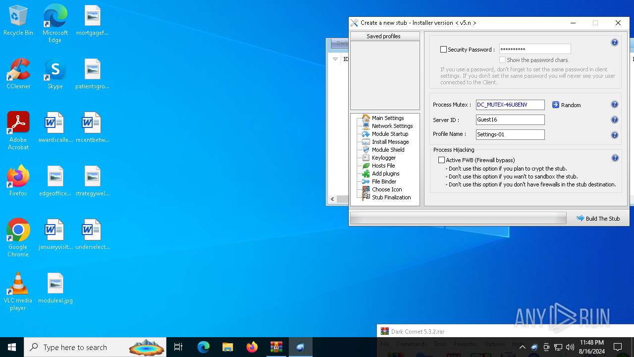Select moduleal.jpg file on desktop
Viewport: 634px width, 357px height.
pos(55,288)
